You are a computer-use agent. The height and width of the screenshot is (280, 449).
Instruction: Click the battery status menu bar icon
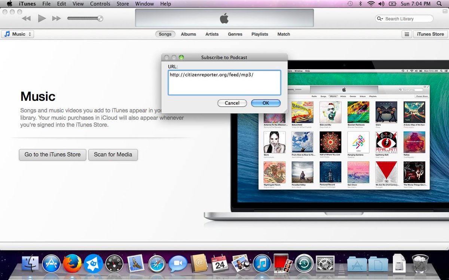[393, 4]
